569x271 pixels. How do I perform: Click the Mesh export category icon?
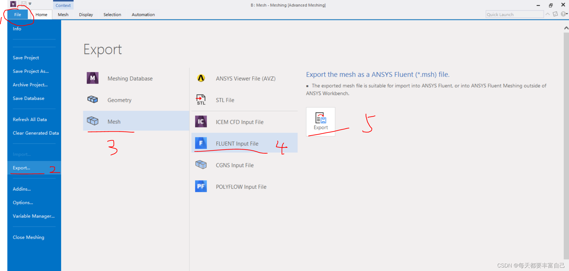coord(93,121)
